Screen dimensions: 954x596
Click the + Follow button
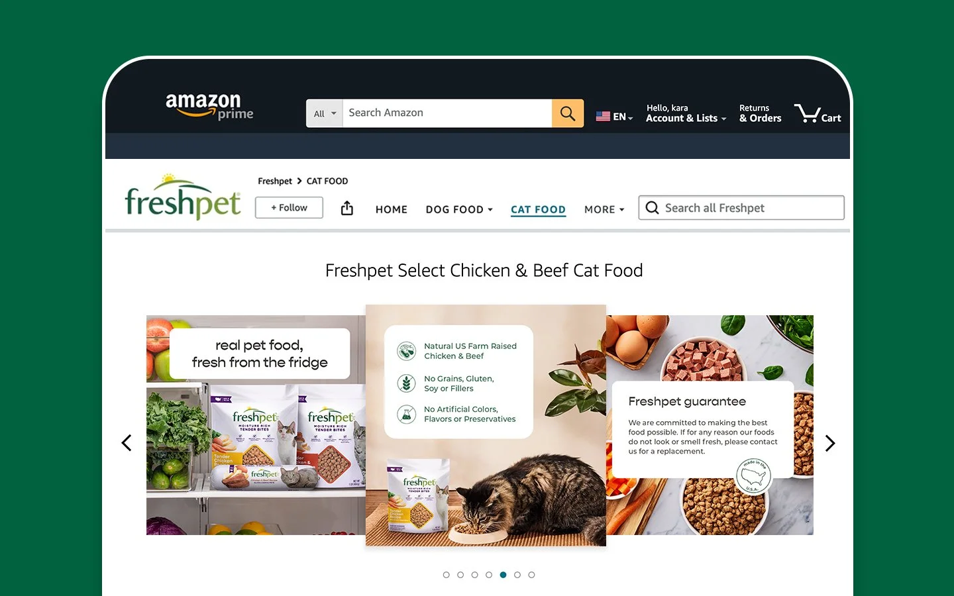coord(289,207)
